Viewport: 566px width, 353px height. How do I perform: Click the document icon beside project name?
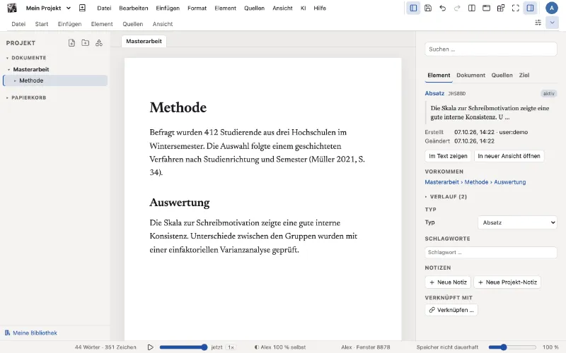[x=82, y=8]
